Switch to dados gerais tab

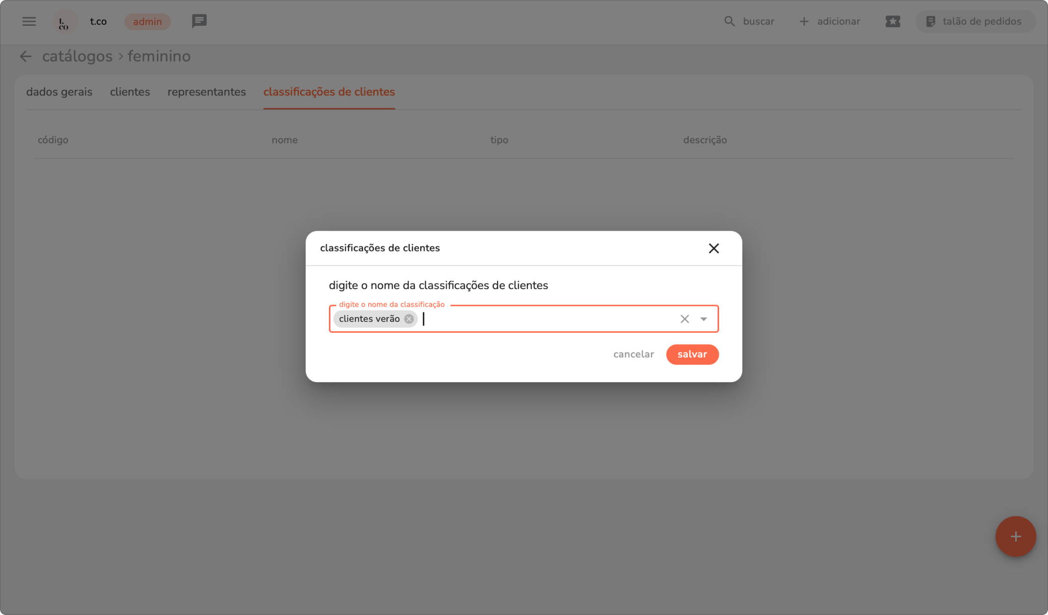pyautogui.click(x=59, y=92)
